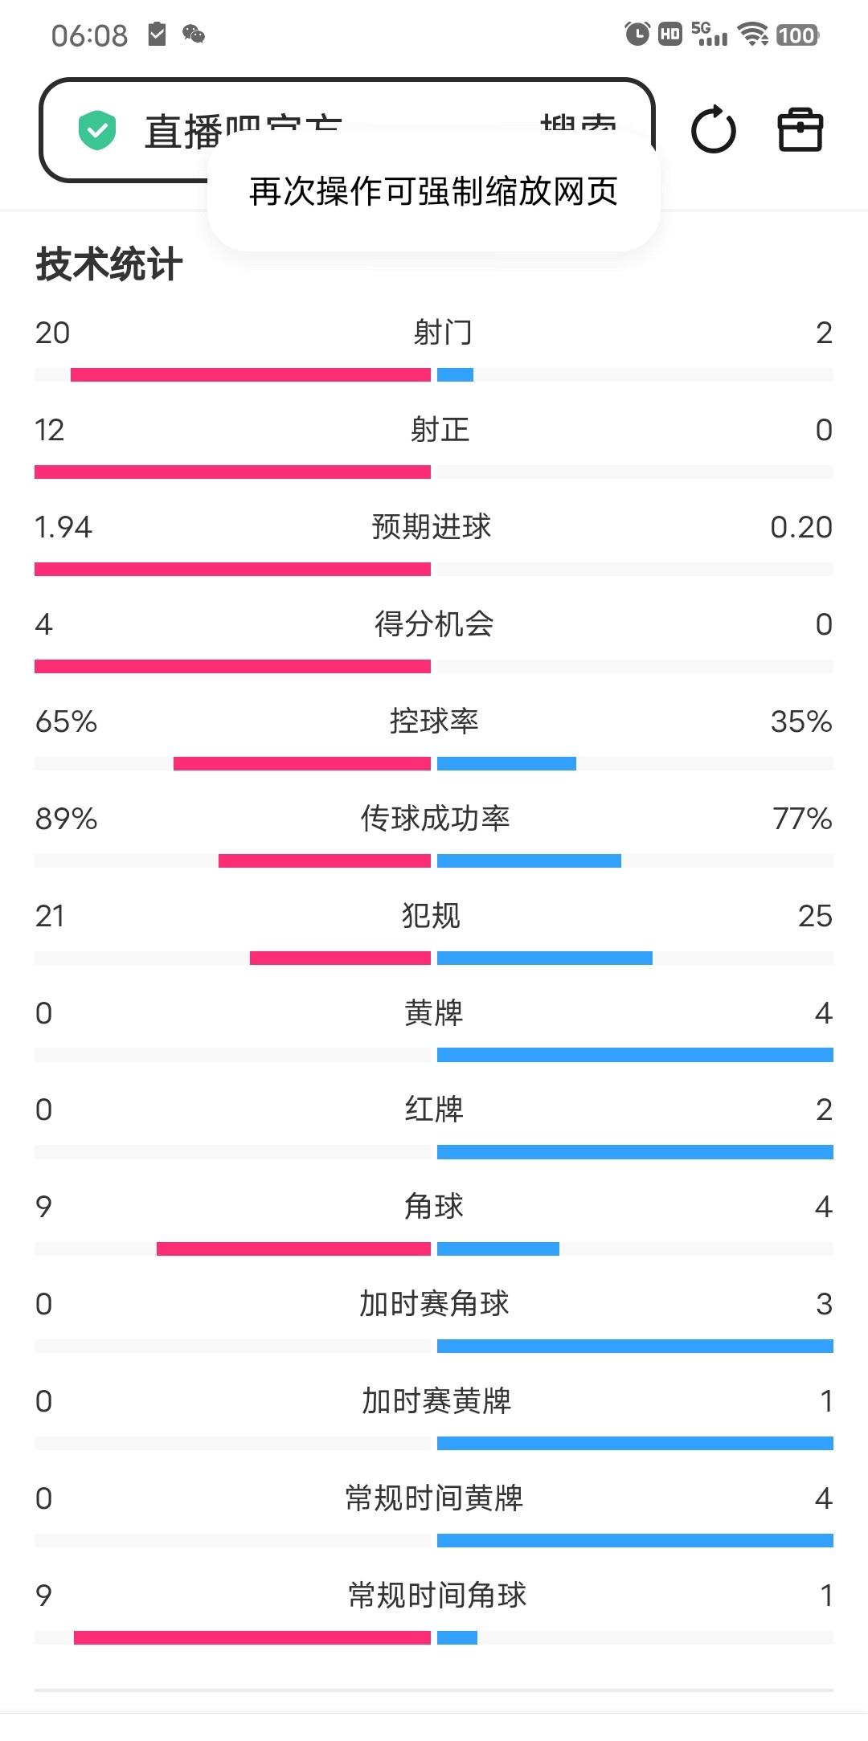868x1741 pixels.
Task: Tap the Wi-Fi signal icon
Action: [753, 34]
